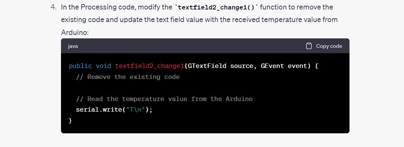Click the green "T\n" string literal
Viewport: 404px width, 147px height.
136,110
